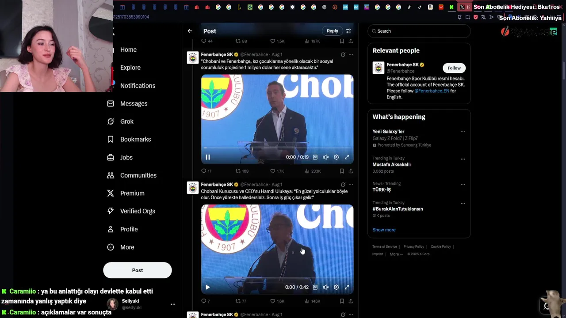Toggle captions on the first video

pos(315,157)
